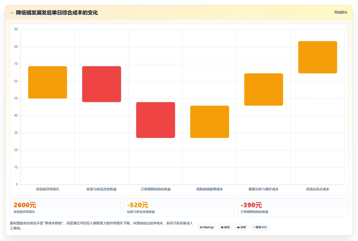Image resolution: width=358 pixels, height=241 pixels.
Task: Select the 风险复核新增成本 orange bar
Action: click(210, 122)
